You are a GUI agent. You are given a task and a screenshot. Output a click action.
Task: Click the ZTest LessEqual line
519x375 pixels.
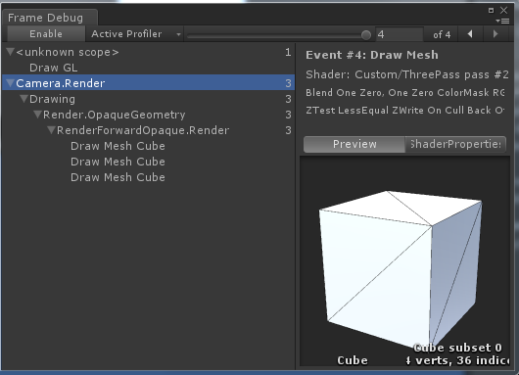[405, 111]
